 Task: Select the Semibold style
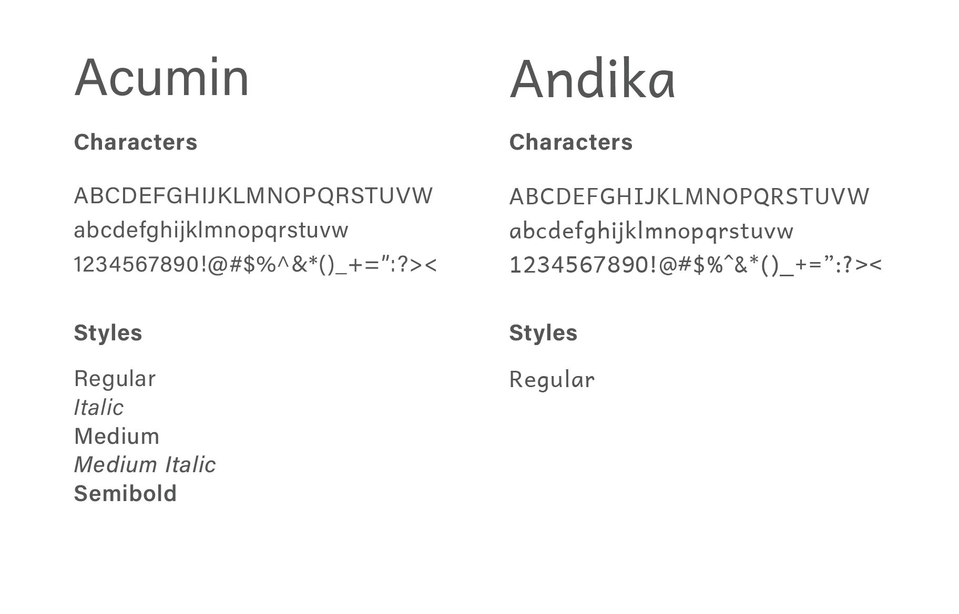(125, 494)
